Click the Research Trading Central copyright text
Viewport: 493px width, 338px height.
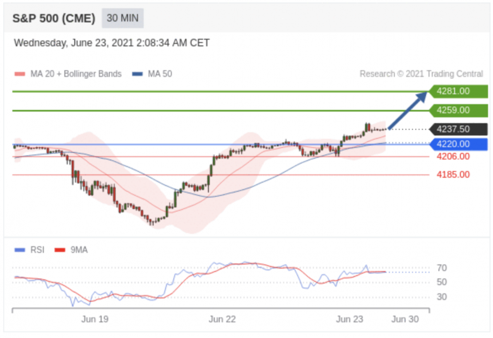click(421, 74)
